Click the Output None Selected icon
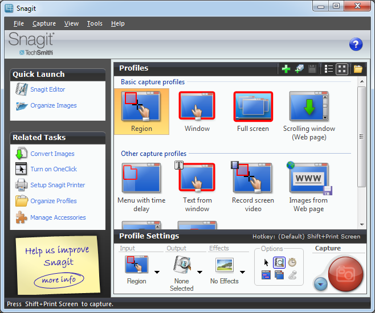 182,265
